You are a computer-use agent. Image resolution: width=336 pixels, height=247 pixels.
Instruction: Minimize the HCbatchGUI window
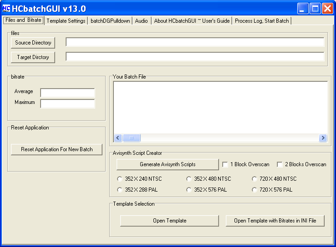point(303,9)
